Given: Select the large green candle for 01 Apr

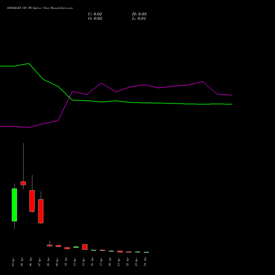Looking at the screenshot, I should (14, 205).
